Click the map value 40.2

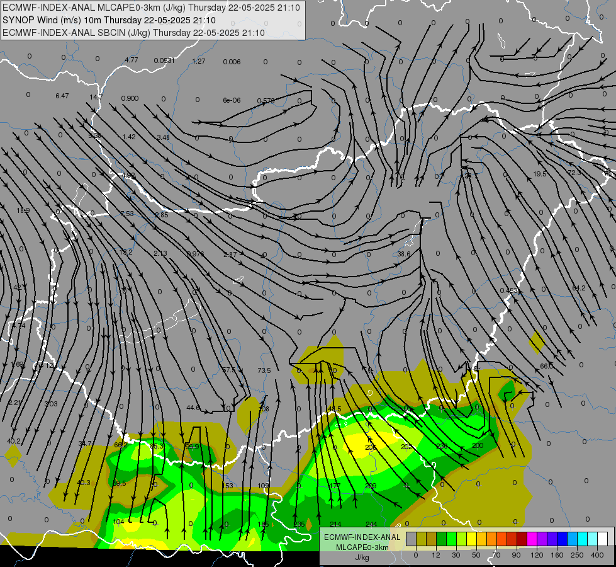pos(14,441)
